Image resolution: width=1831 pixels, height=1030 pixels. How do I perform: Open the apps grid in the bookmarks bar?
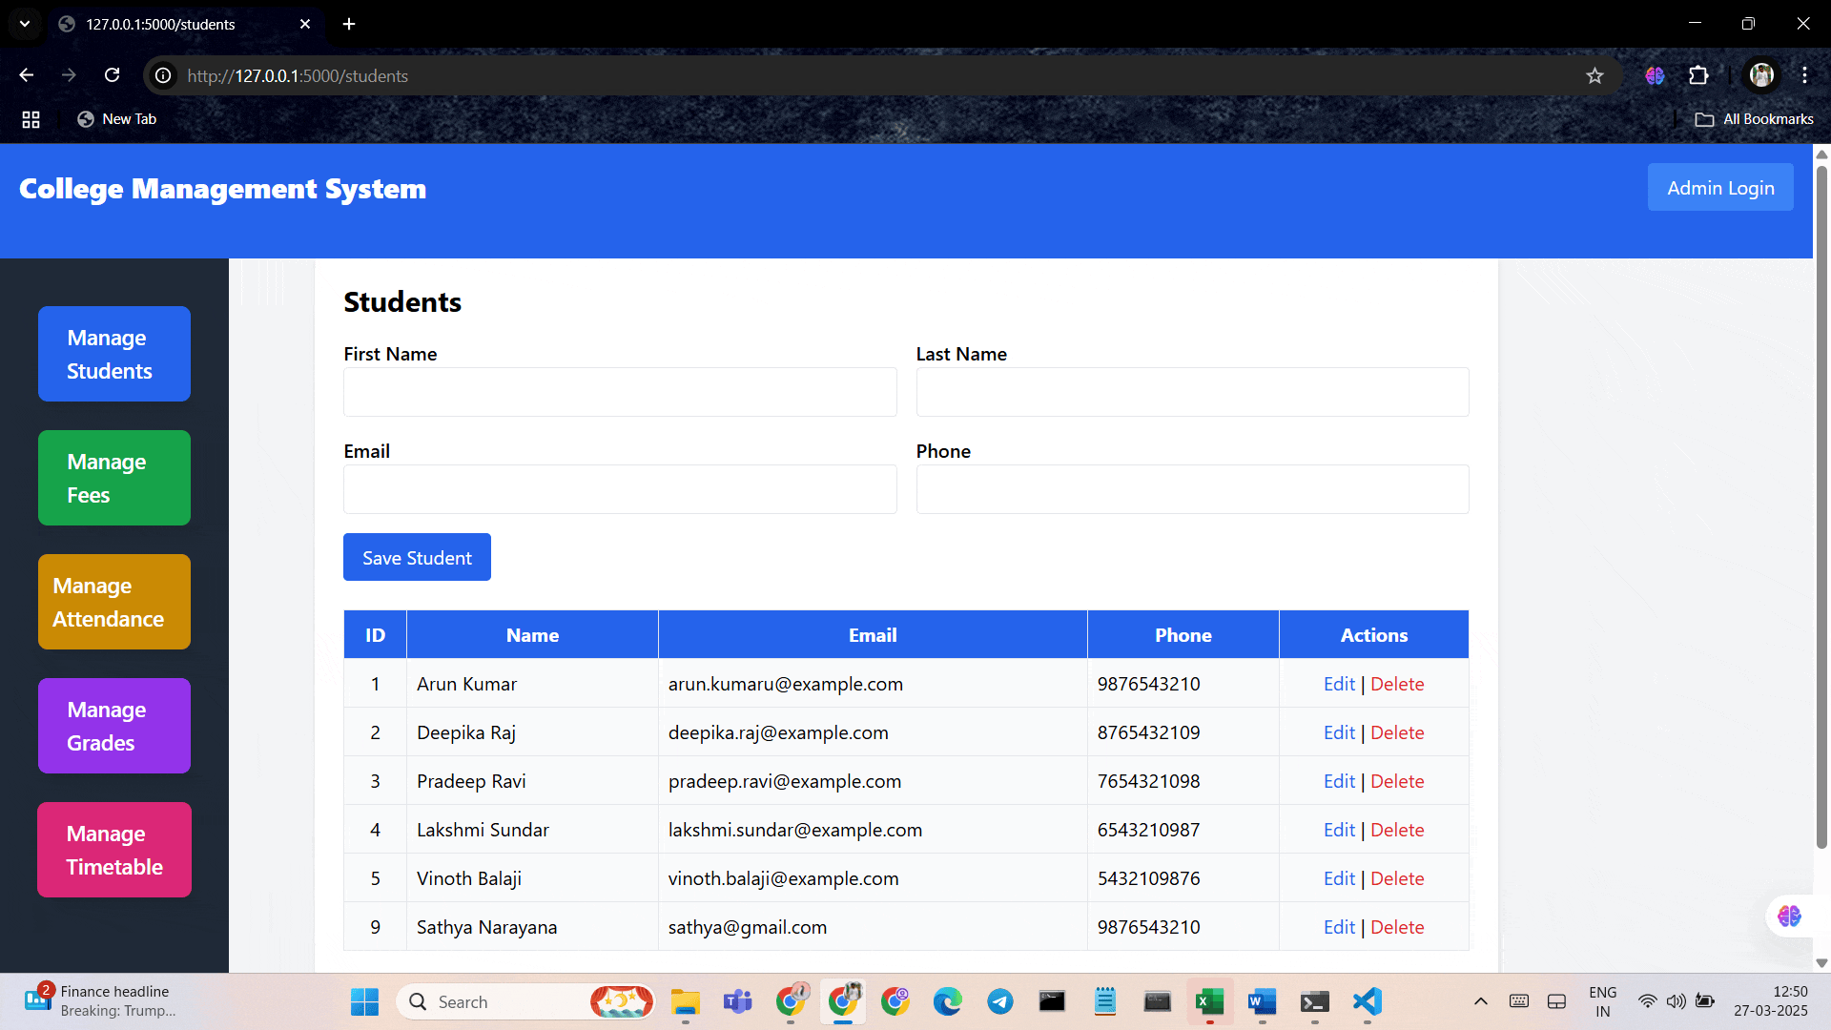pyautogui.click(x=31, y=119)
